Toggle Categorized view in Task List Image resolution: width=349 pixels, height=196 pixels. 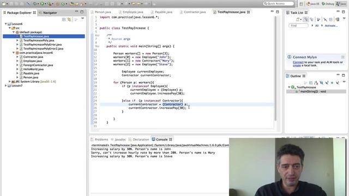click(x=306, y=20)
